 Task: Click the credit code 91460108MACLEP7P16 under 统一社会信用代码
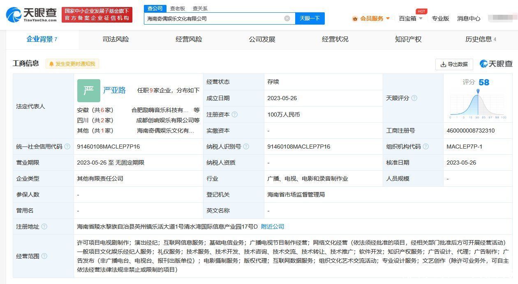tap(109, 147)
